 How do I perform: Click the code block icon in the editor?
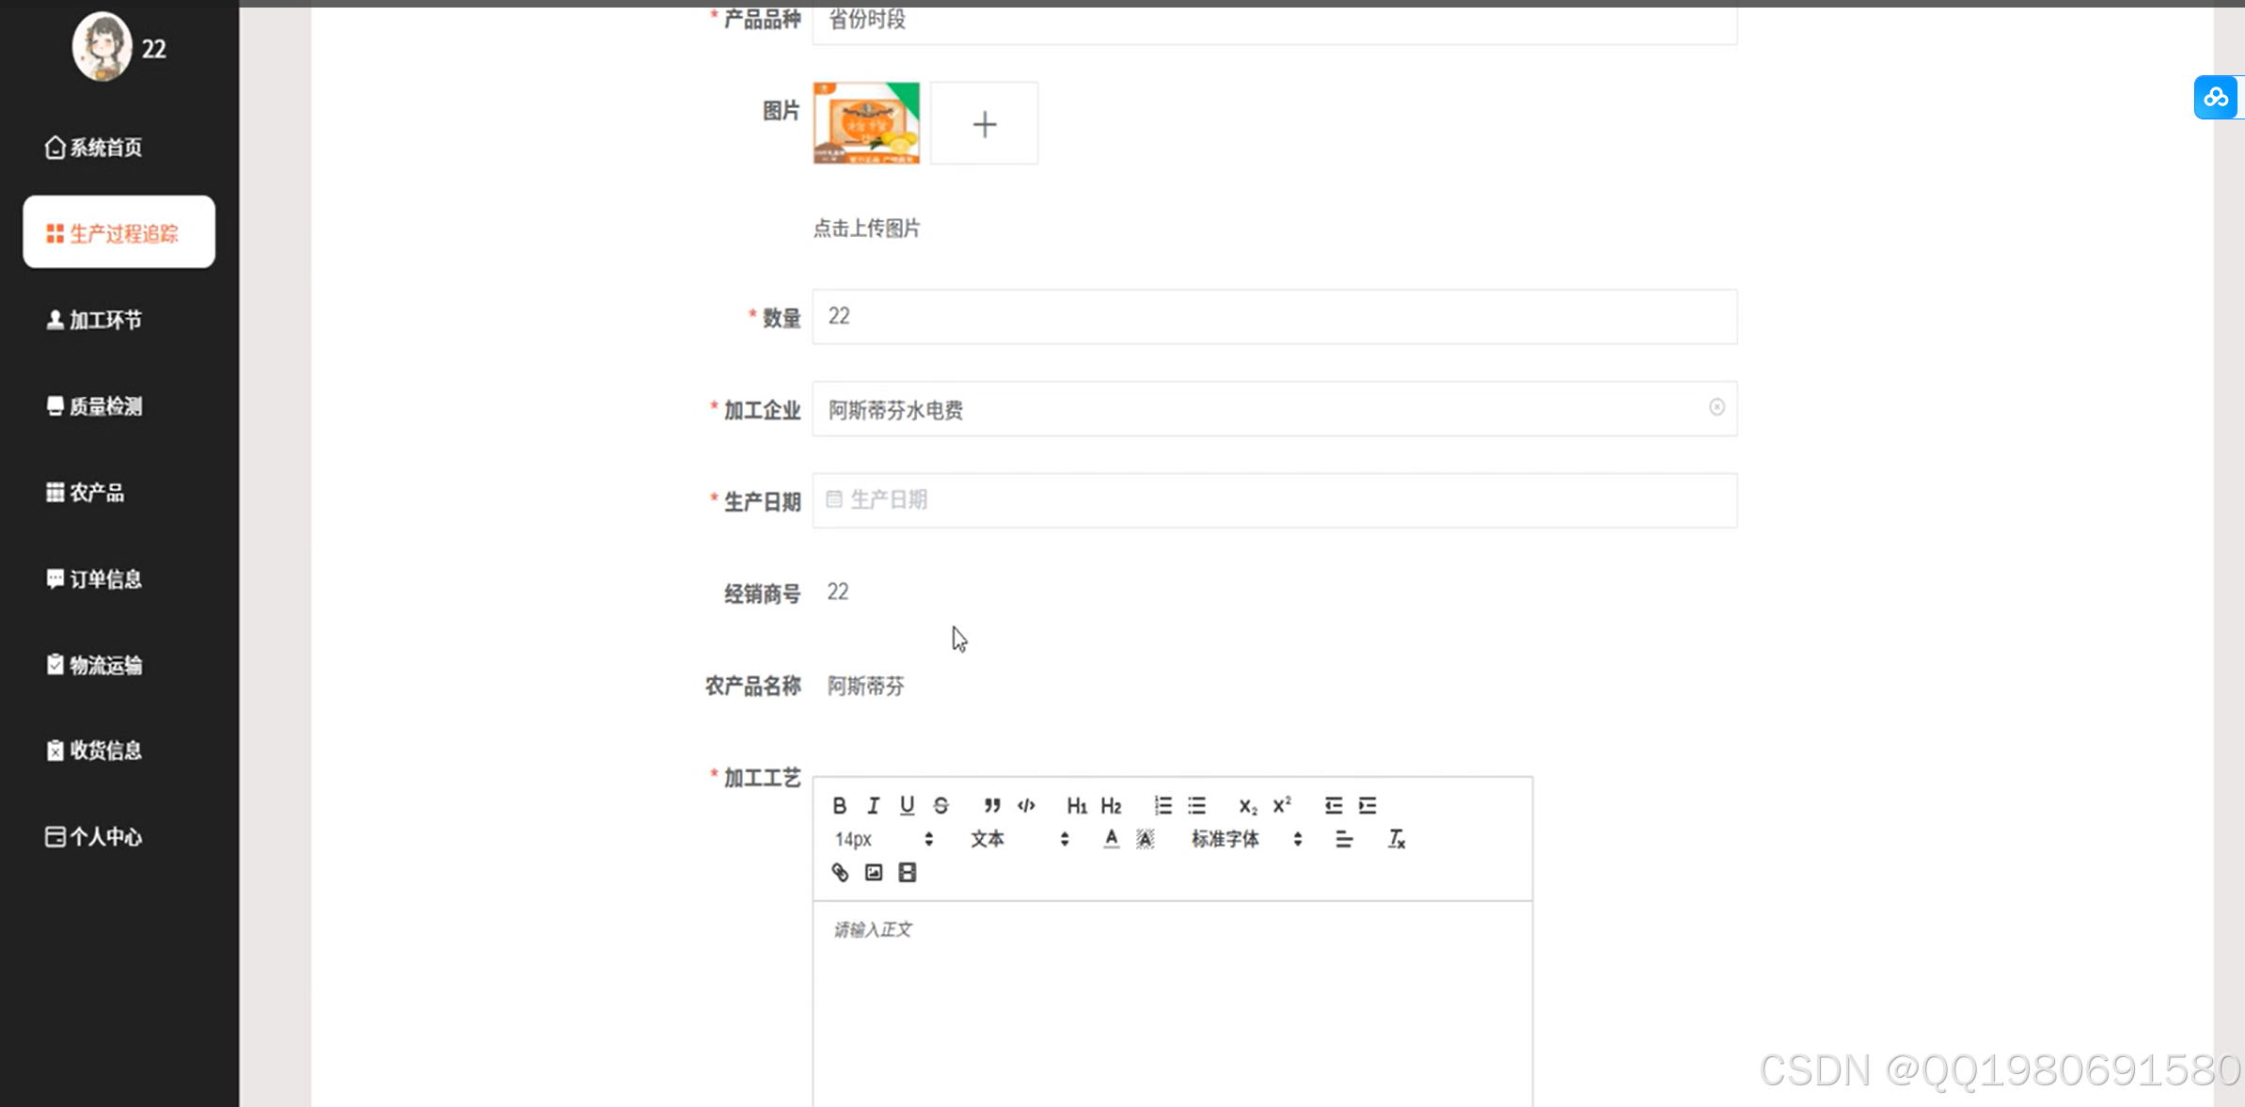pos(1025,806)
